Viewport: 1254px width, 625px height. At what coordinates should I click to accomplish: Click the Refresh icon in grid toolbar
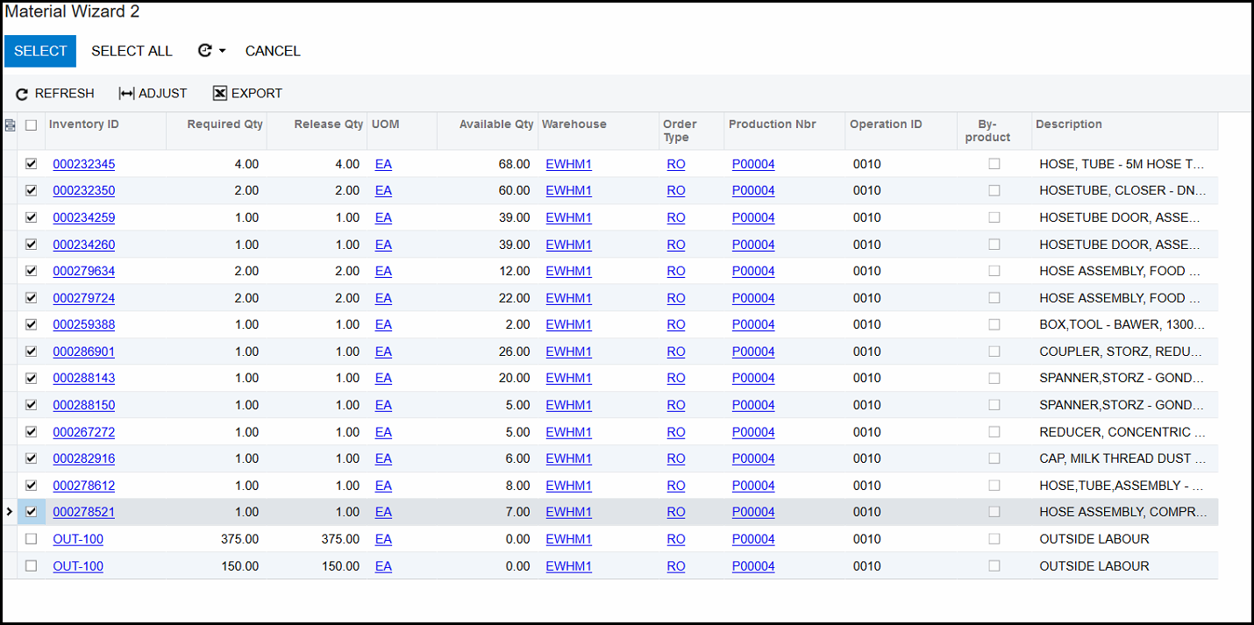(22, 94)
